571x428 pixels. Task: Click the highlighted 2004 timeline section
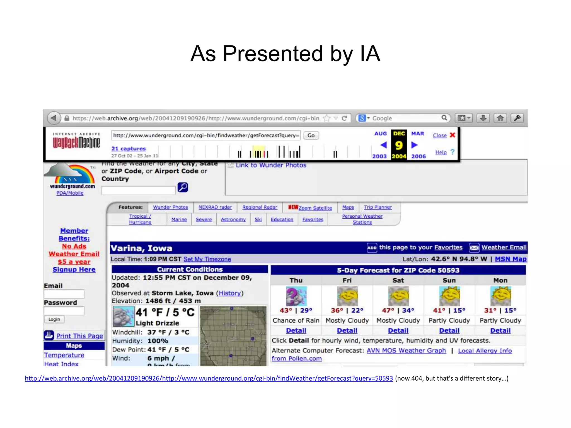[x=259, y=152]
